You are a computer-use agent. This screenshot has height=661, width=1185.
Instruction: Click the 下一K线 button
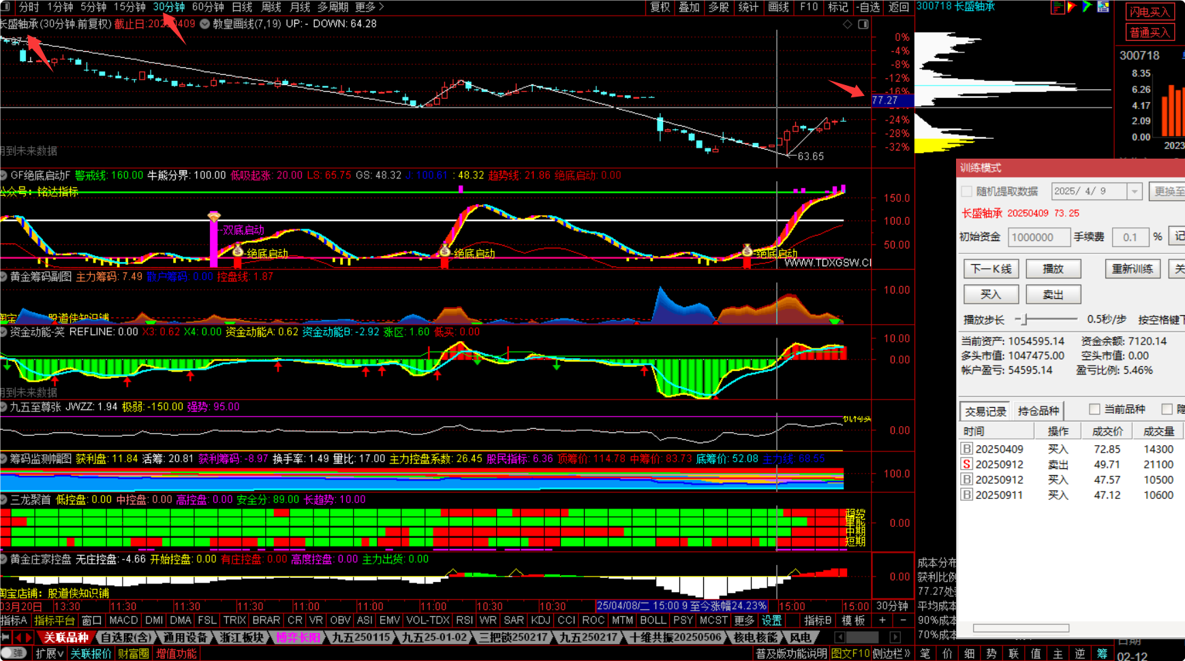tap(991, 269)
